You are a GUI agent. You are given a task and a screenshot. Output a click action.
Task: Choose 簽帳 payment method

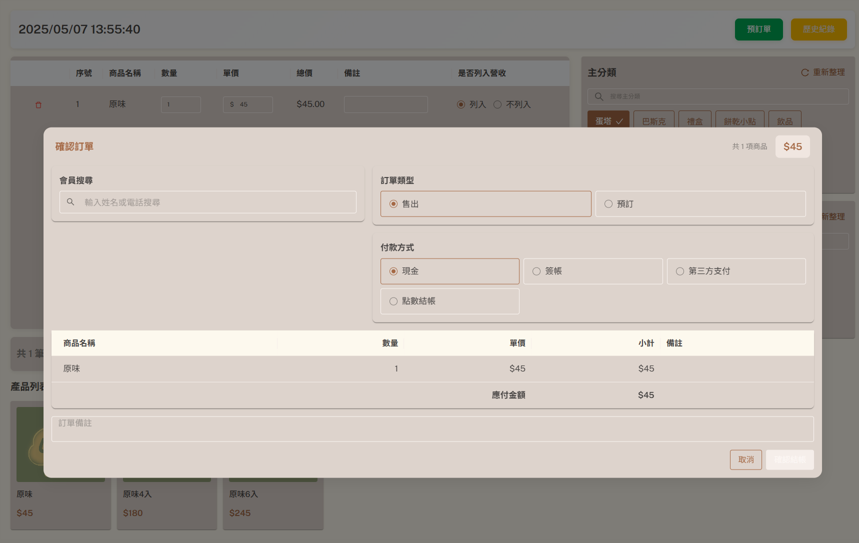(592, 271)
